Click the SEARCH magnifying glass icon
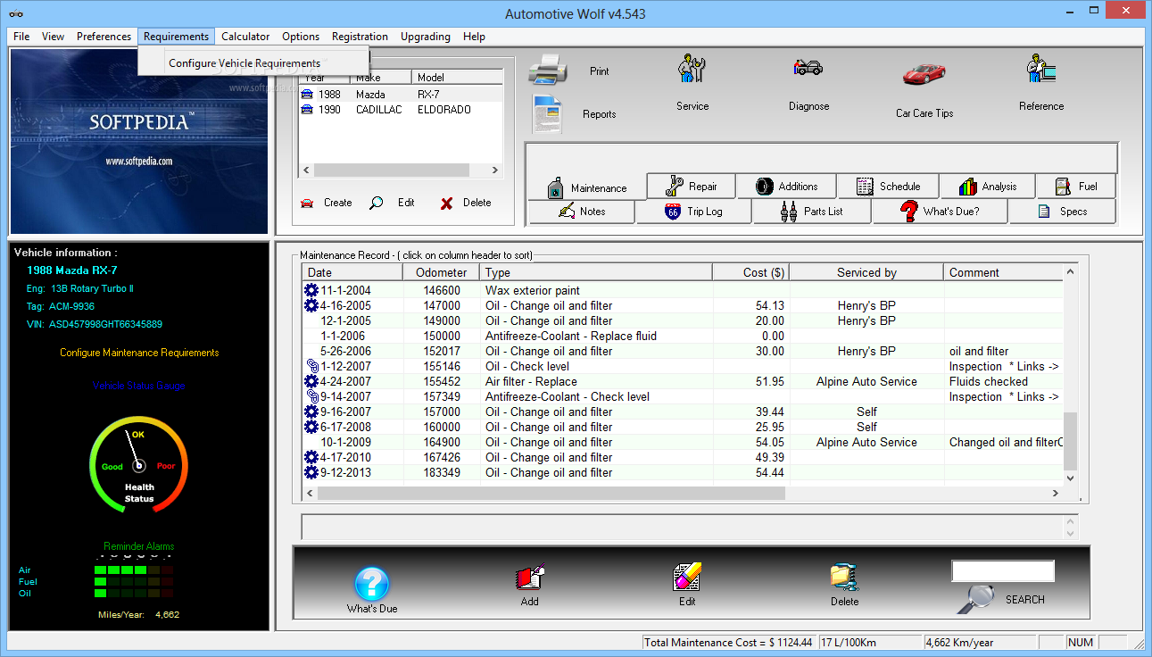Image resolution: width=1152 pixels, height=657 pixels. coord(975,598)
